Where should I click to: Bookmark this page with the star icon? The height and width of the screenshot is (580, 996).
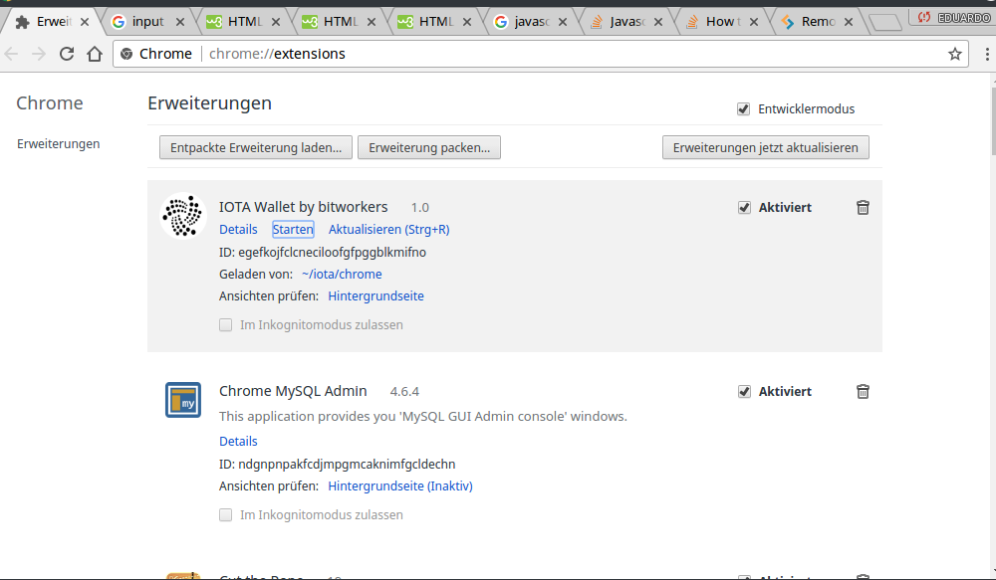955,54
